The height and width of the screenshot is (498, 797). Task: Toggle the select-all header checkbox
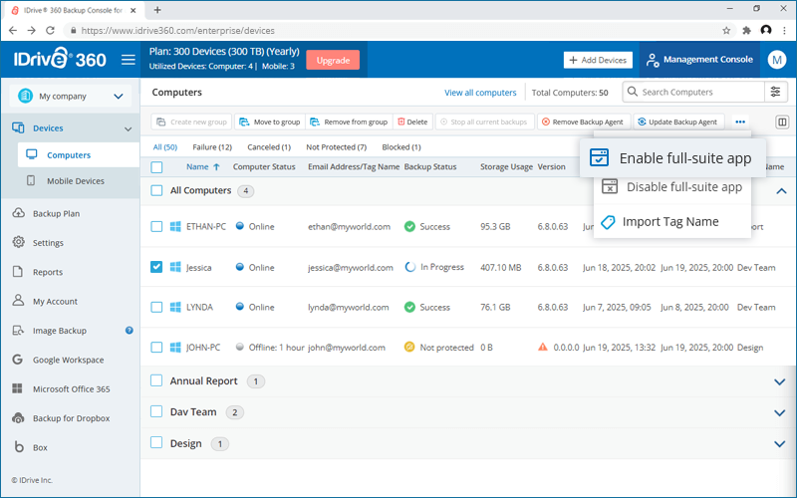point(156,167)
